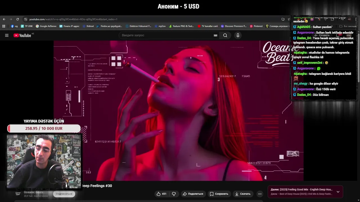
Task: Open the Facebook 'og' bookmark
Action: [x=14, y=26]
